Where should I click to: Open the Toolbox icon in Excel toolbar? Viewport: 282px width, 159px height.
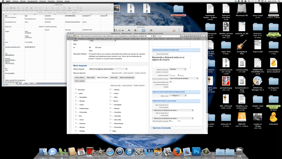[69, 8]
